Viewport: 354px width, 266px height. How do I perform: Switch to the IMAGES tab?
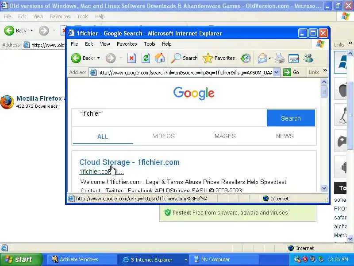pyautogui.click(x=224, y=136)
